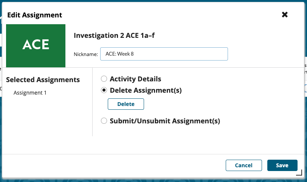Click the Delete Assignment(s) label text
307x182 pixels.
[146, 90]
